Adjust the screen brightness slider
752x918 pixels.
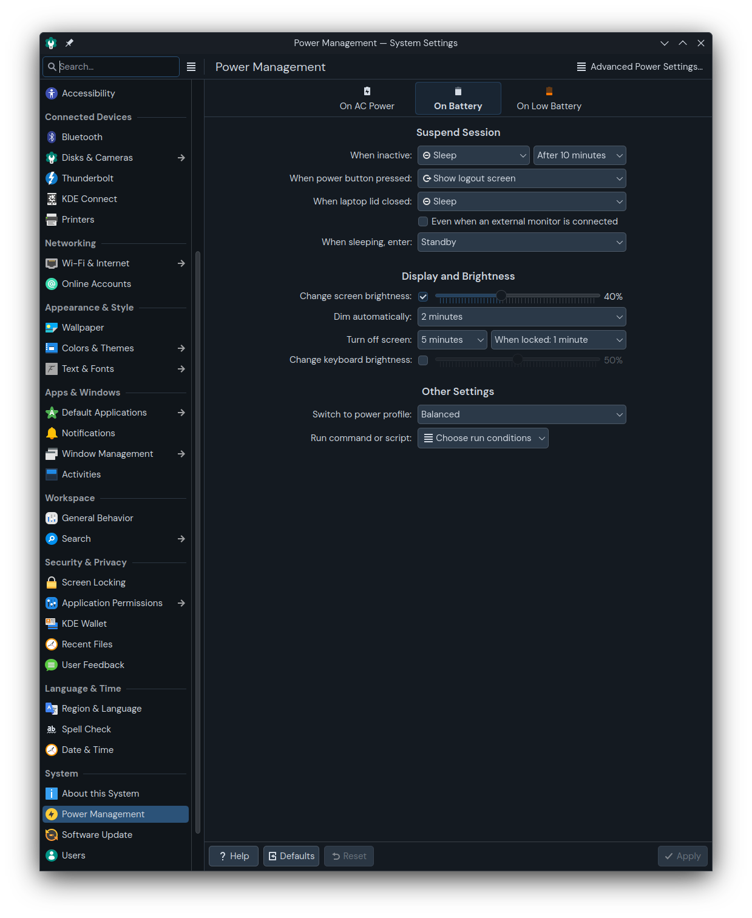501,296
